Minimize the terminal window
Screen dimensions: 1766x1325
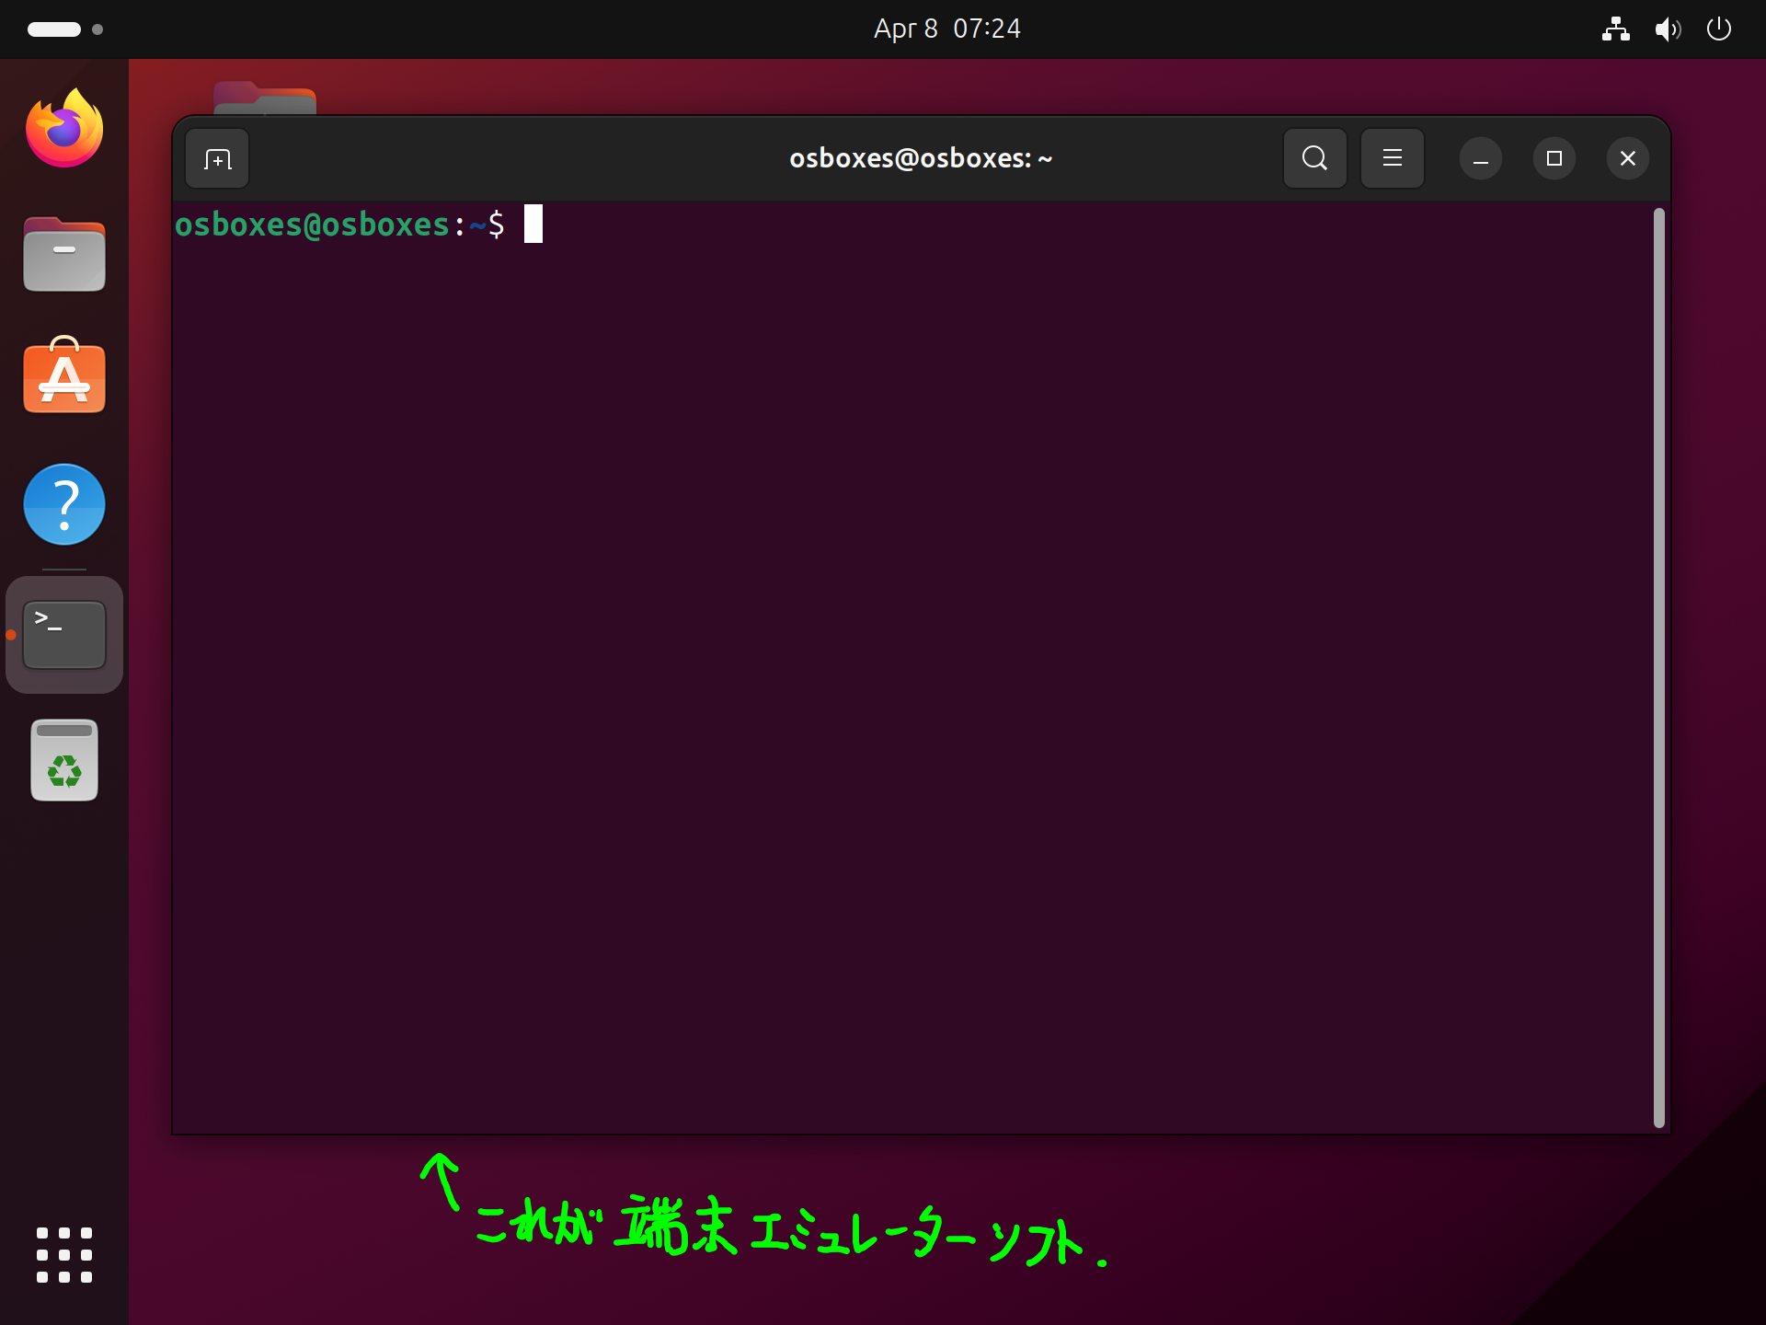tap(1480, 159)
